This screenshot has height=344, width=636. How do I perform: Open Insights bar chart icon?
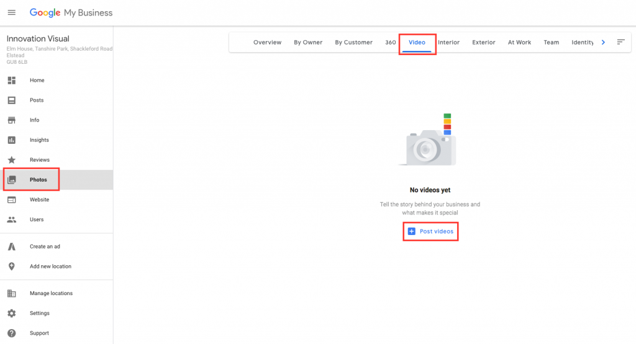point(11,140)
